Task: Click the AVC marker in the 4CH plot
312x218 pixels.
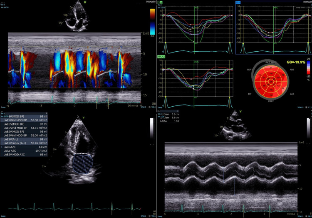Action: (x=197, y=8)
